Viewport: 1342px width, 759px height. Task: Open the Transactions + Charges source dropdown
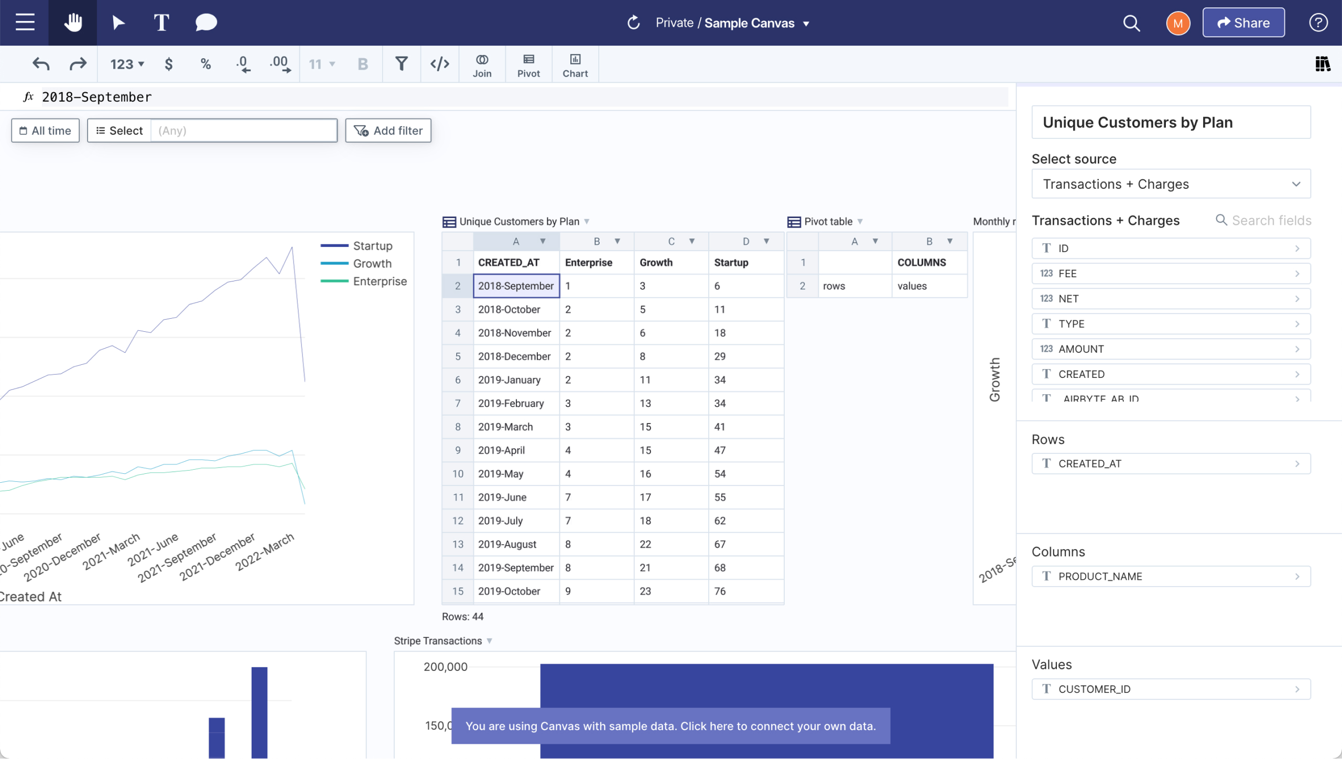(1171, 184)
